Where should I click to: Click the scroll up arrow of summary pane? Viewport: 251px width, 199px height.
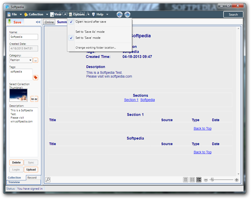click(x=238, y=28)
